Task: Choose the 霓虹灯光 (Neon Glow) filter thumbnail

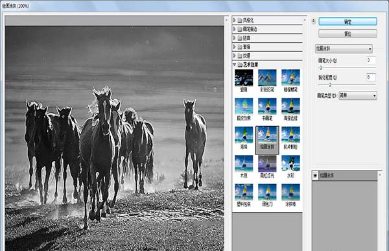Action: click(267, 163)
